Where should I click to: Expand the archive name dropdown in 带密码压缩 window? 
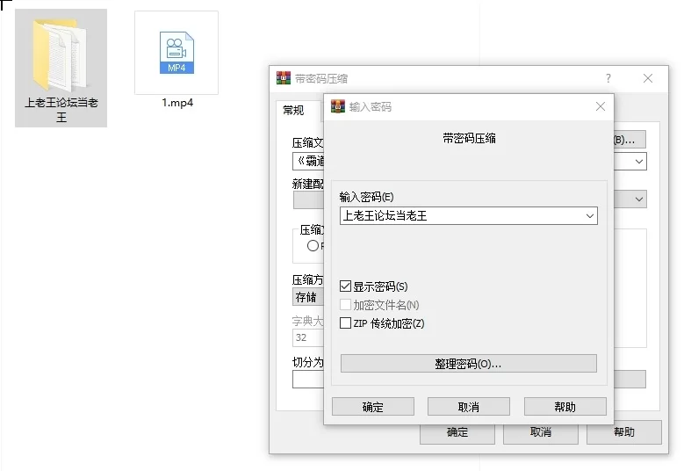639,162
